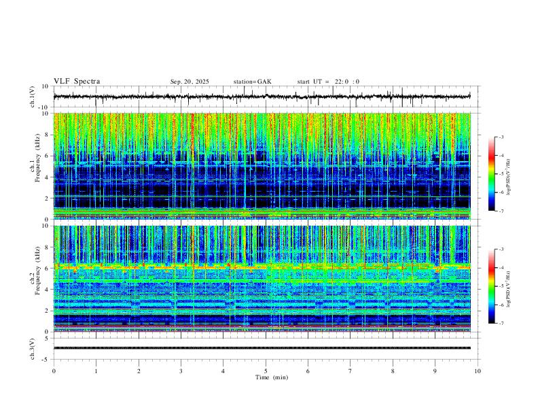The height and width of the screenshot is (416, 538).
Task: Click time axis tick label '7'
Action: tap(351, 371)
